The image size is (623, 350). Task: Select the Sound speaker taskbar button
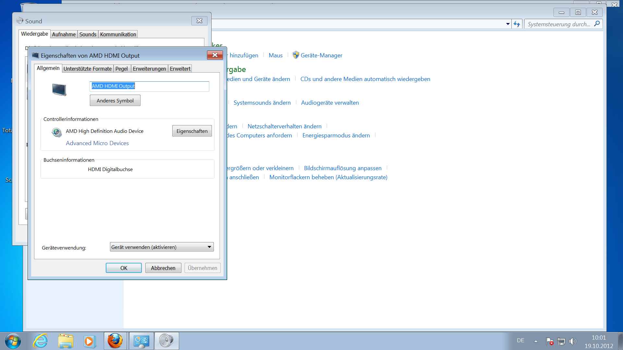point(166,341)
